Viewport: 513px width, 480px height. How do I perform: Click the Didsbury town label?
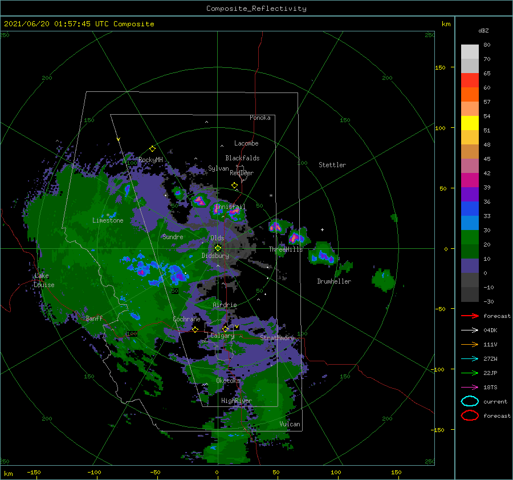pos(215,256)
